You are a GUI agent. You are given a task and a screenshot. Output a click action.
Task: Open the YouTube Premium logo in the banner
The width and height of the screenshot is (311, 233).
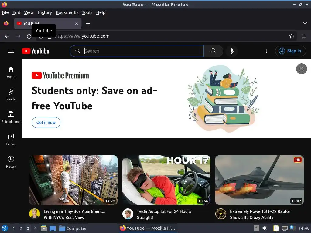(x=60, y=76)
